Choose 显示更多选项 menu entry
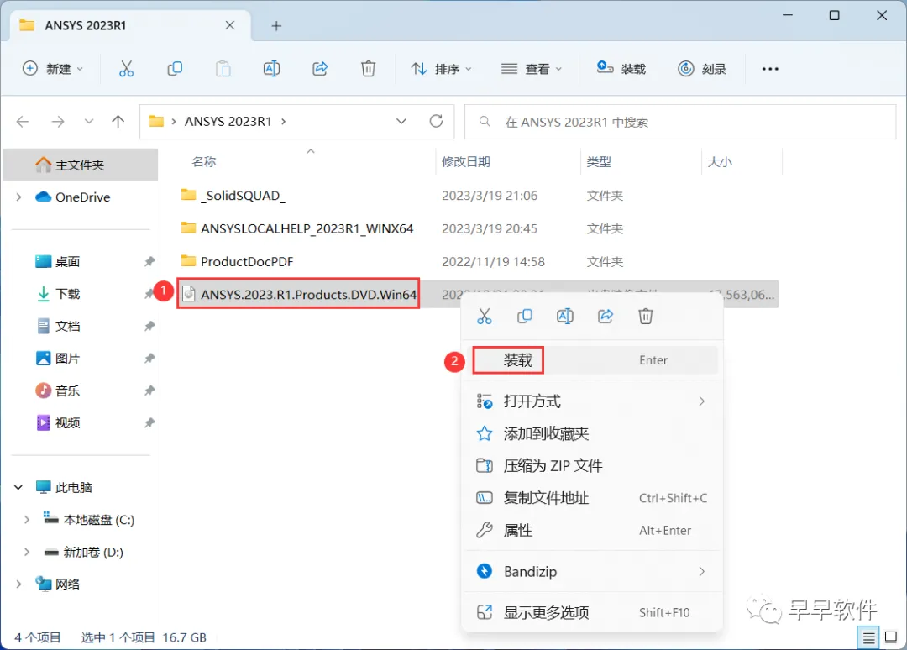 pos(592,612)
